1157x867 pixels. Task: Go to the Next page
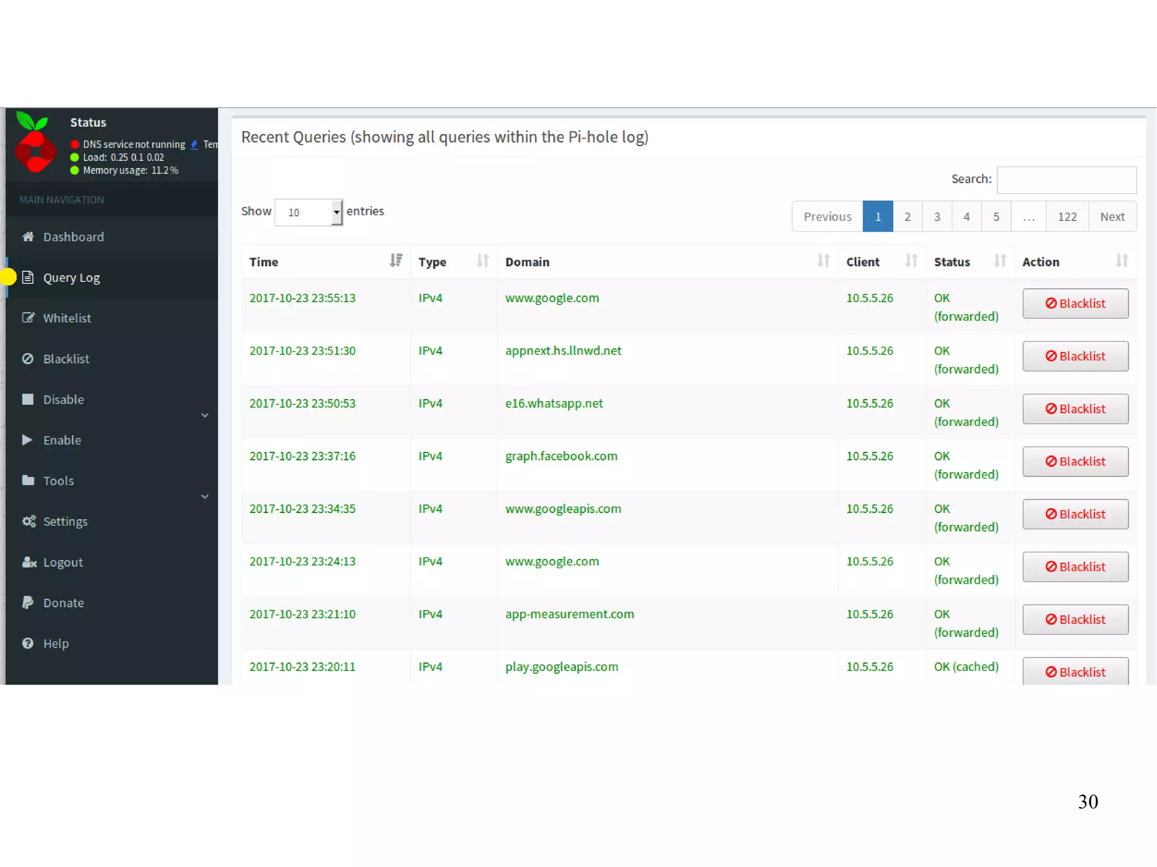point(1112,216)
